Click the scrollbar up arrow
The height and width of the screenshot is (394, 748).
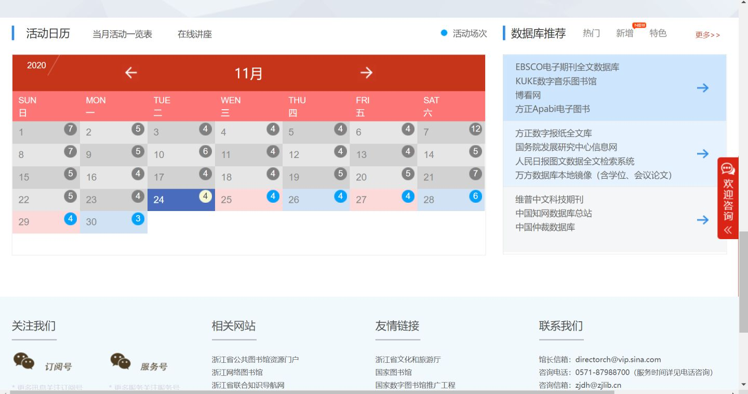point(743,3)
